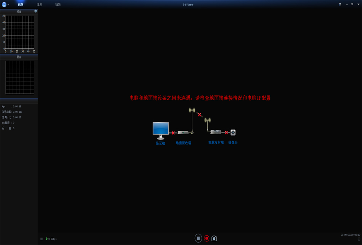
Task: Click the 摄像头 camera icon
Action: point(233,133)
